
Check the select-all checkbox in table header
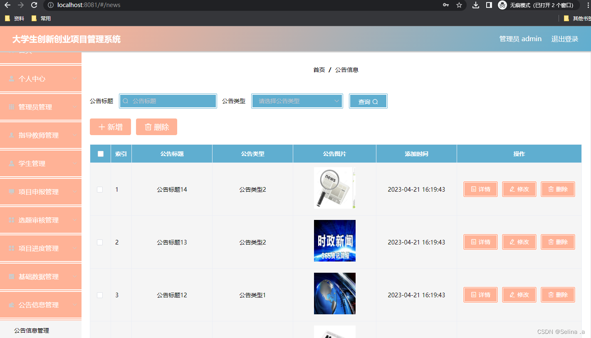(x=100, y=153)
